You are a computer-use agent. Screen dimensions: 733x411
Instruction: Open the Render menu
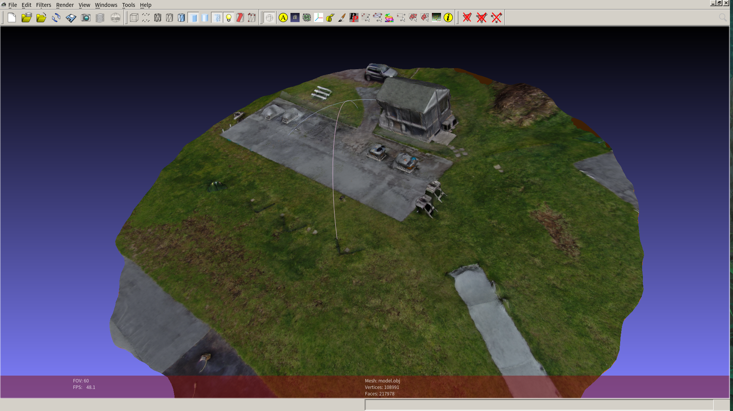tap(65, 5)
